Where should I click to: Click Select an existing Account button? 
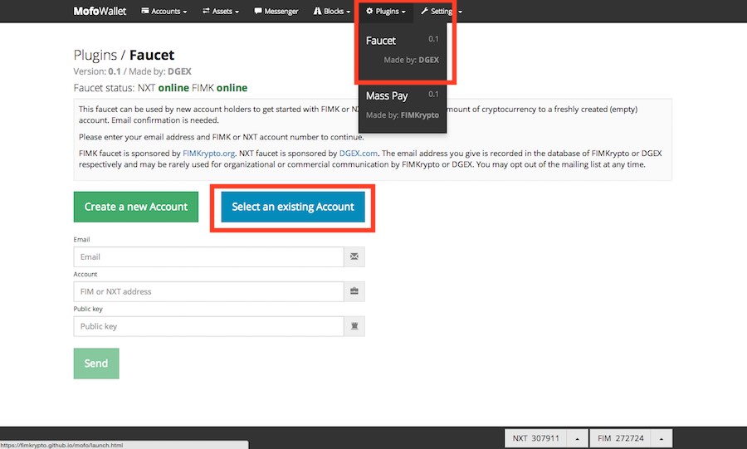click(293, 207)
